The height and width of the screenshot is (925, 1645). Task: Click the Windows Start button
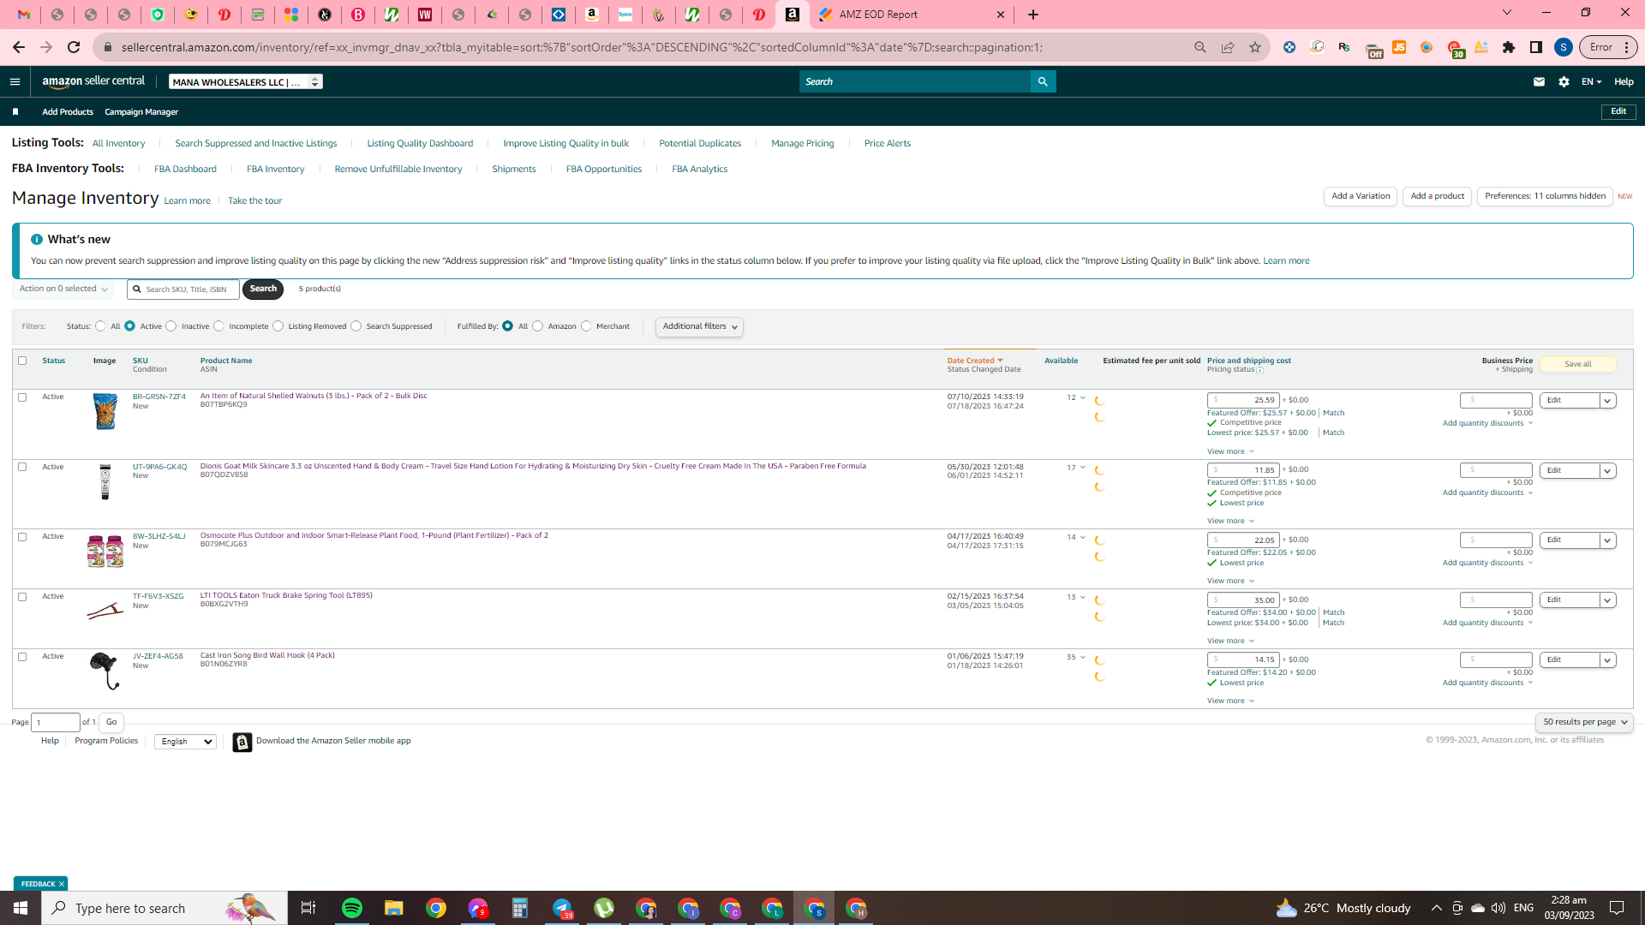click(x=21, y=908)
